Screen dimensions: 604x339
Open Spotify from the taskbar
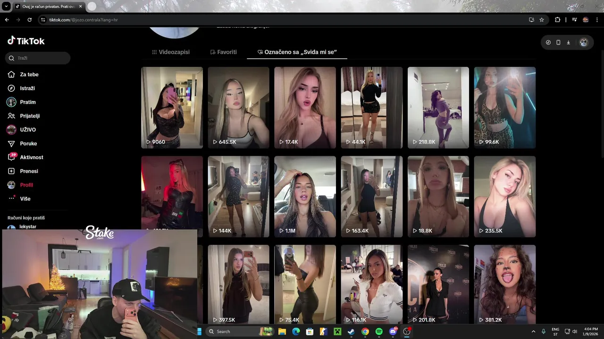click(379, 331)
